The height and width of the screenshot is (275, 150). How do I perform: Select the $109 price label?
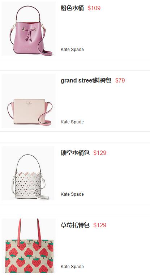point(94,8)
